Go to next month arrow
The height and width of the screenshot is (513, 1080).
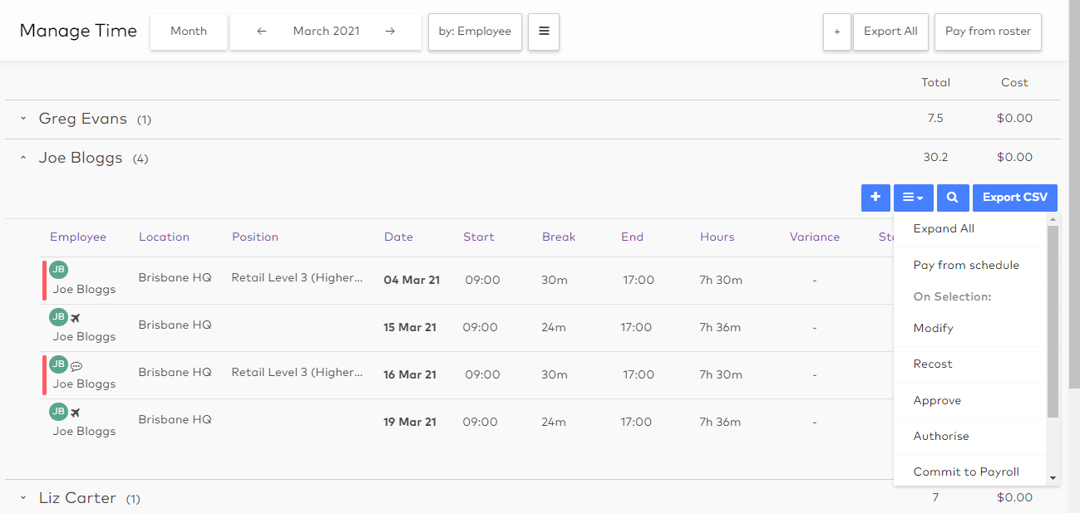point(390,32)
